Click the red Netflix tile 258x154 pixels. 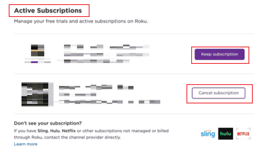click(243, 134)
